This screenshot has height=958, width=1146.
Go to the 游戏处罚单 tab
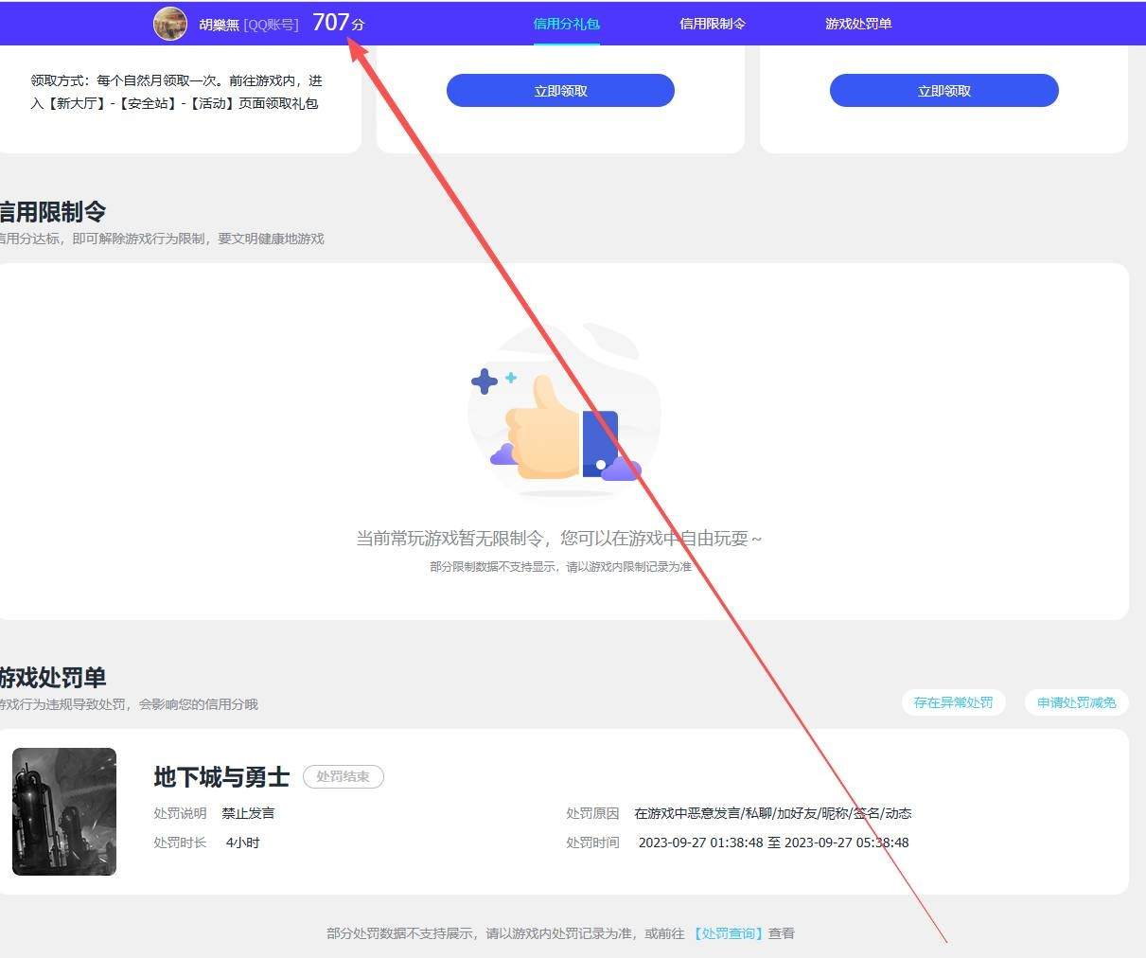[857, 24]
